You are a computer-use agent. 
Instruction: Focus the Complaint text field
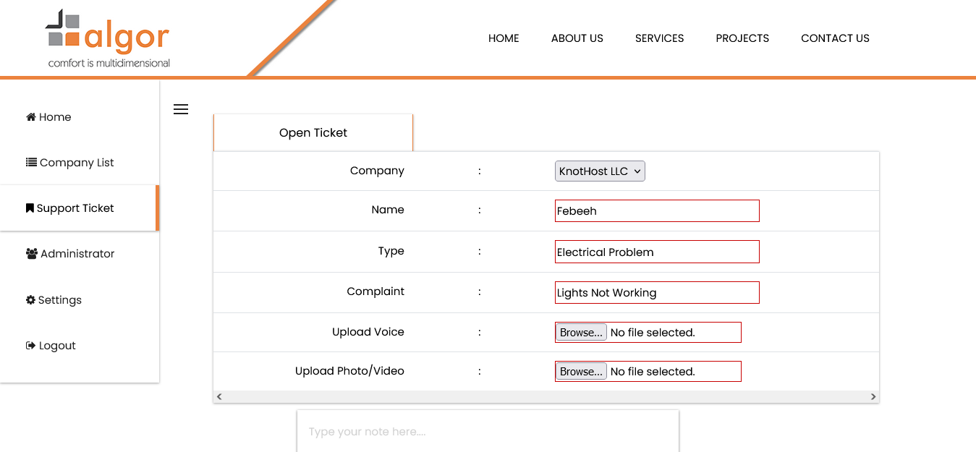pyautogui.click(x=657, y=293)
